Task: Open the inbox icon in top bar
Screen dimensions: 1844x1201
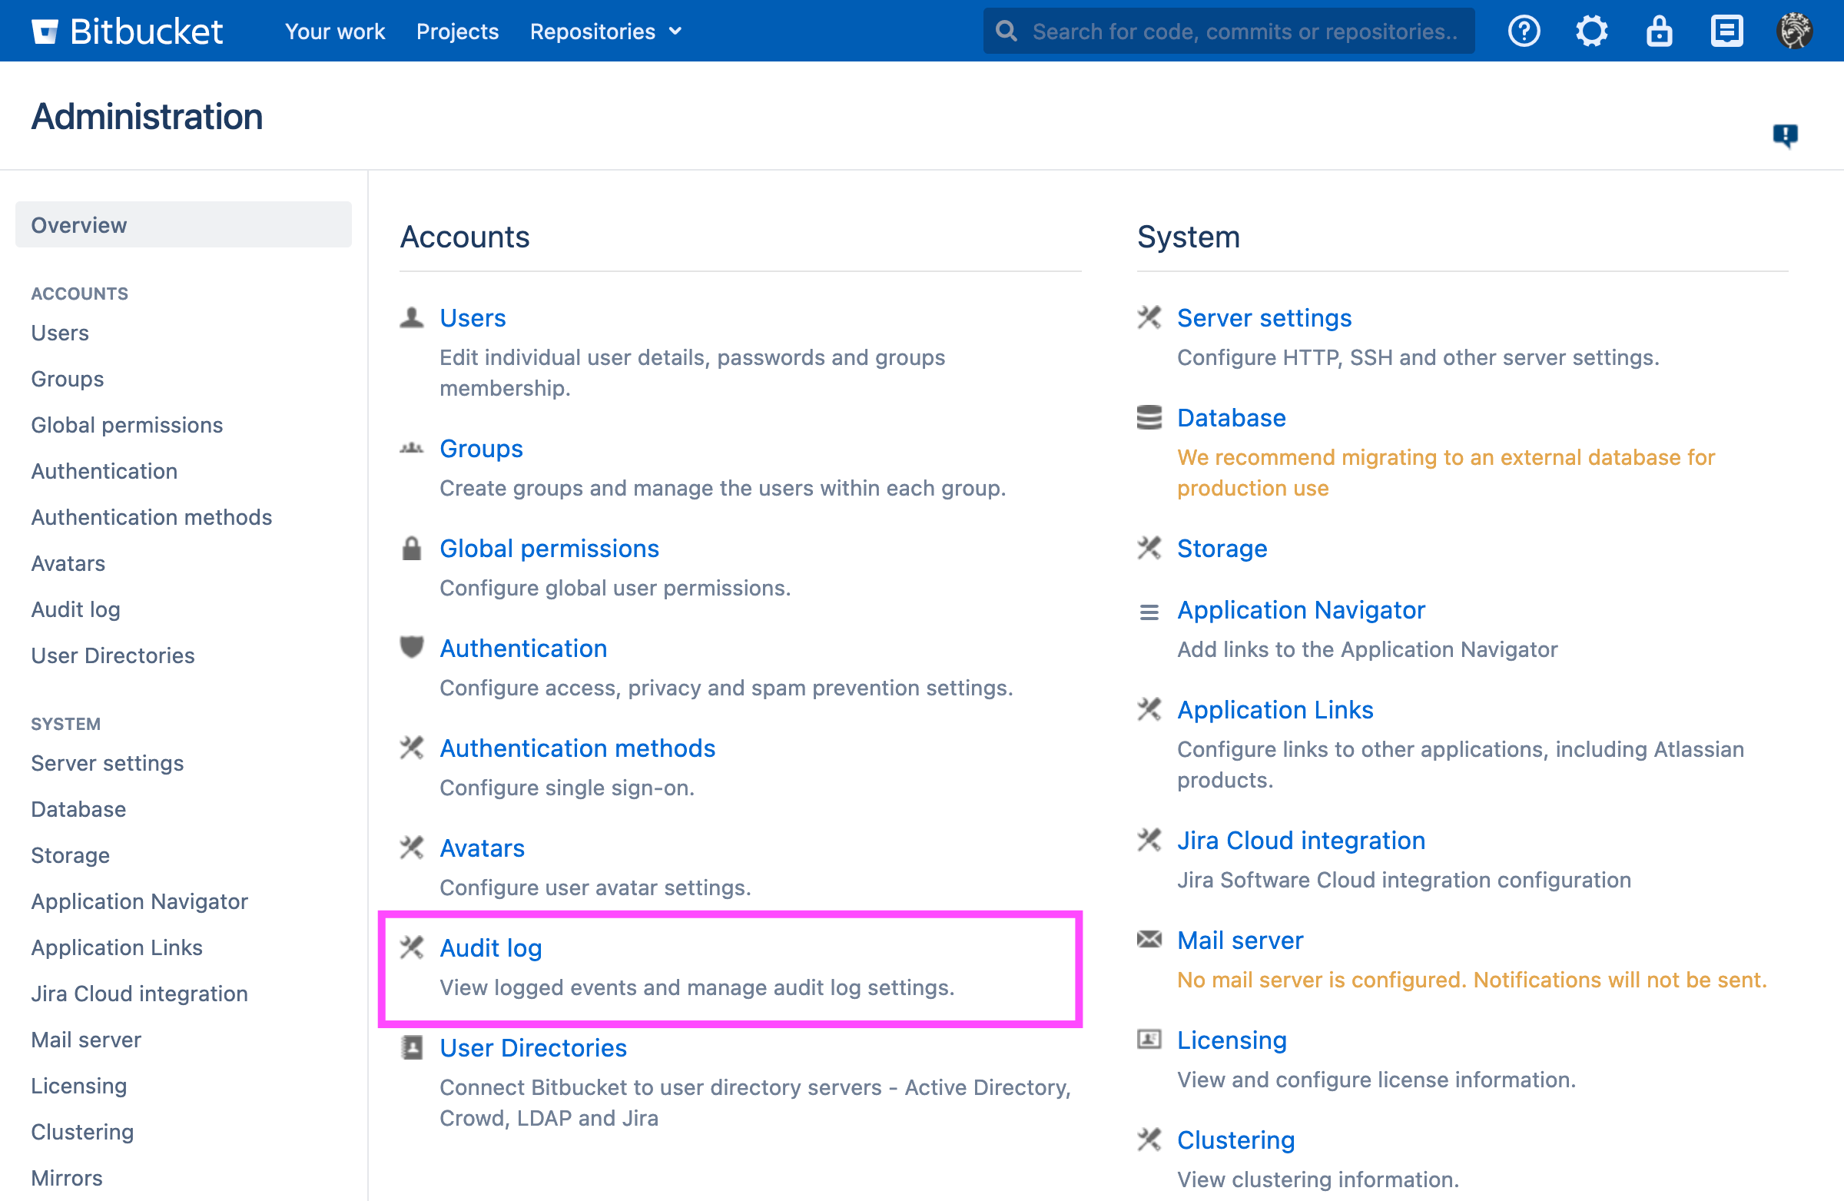Action: pos(1726,31)
